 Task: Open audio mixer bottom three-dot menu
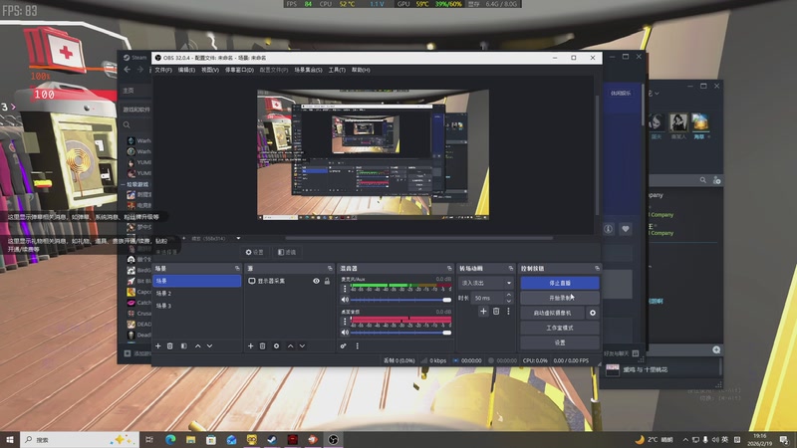click(x=358, y=345)
